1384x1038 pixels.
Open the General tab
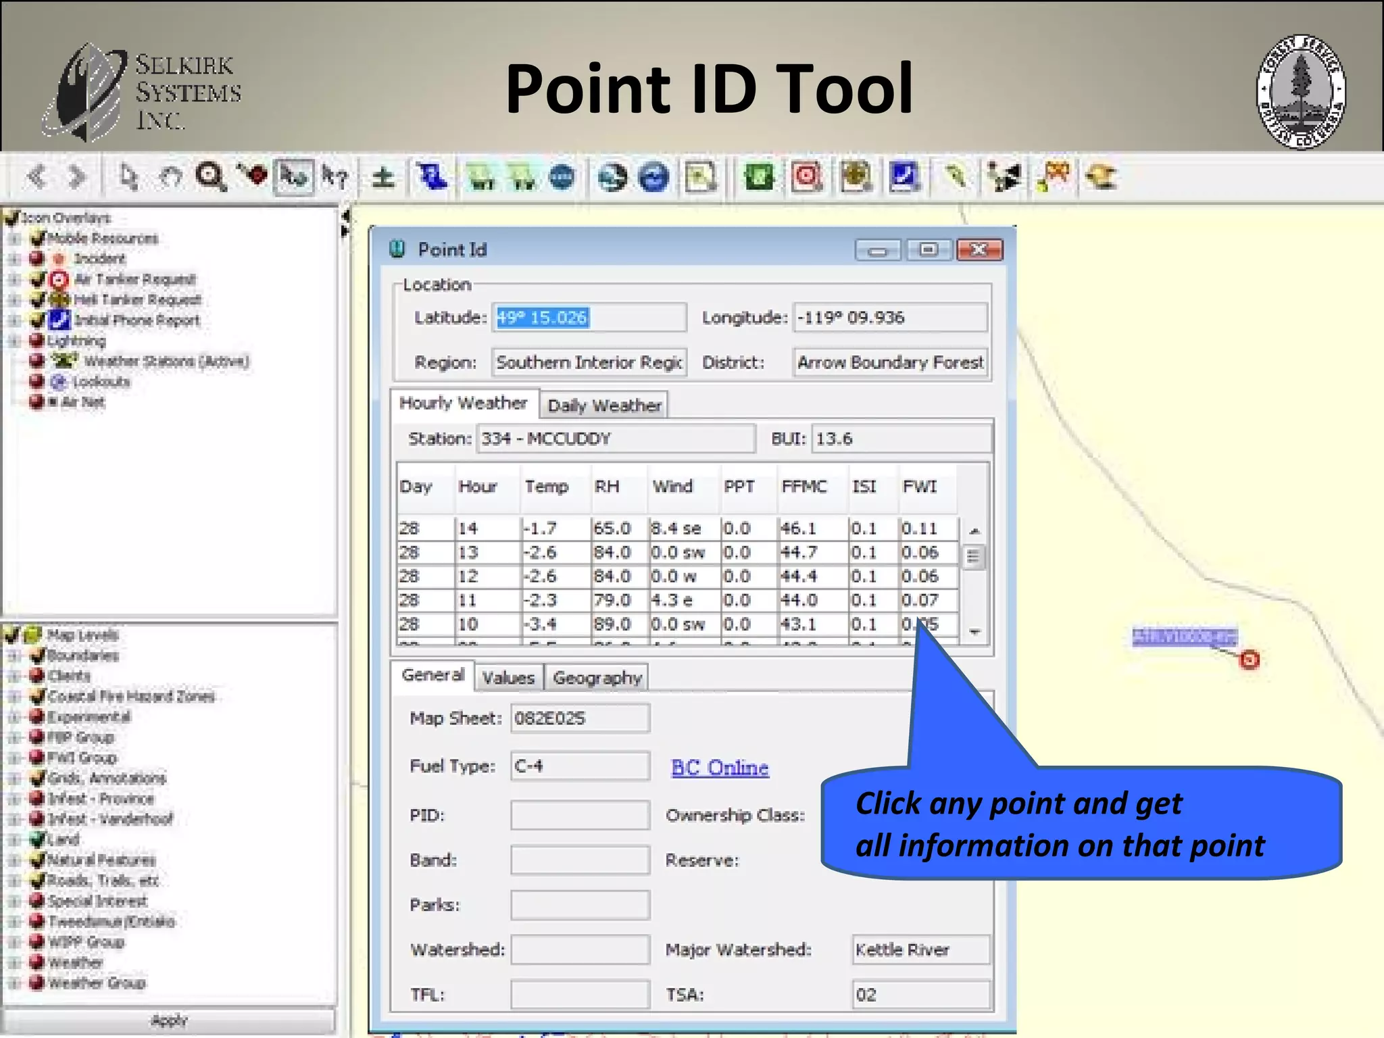[x=432, y=675]
